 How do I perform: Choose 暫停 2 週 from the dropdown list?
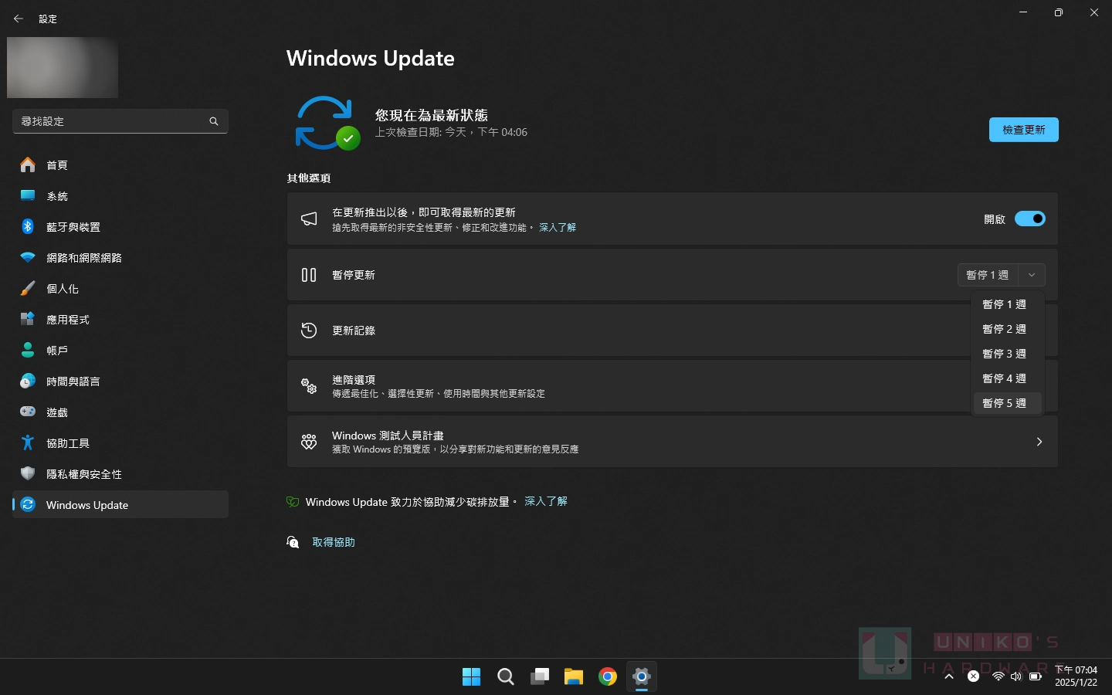pyautogui.click(x=1007, y=329)
